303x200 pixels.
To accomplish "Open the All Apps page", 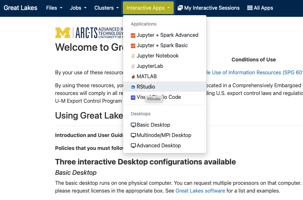I will click(x=260, y=8).
